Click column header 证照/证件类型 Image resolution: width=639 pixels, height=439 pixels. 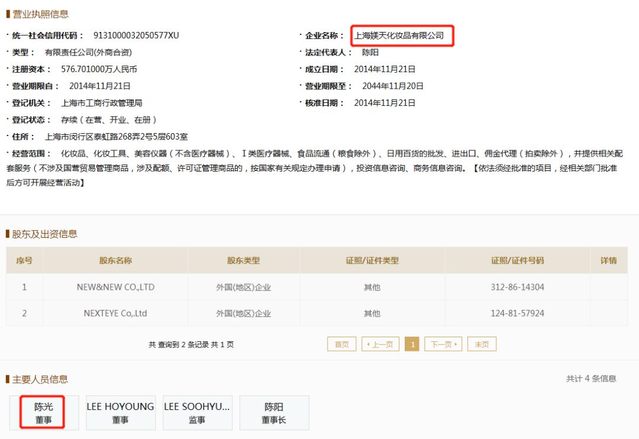coord(372,260)
